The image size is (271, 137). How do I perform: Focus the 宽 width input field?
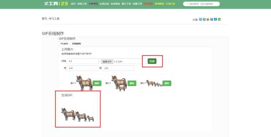click(x=82, y=68)
